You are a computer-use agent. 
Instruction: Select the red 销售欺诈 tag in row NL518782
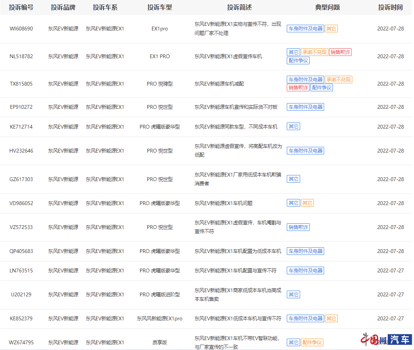click(x=340, y=52)
